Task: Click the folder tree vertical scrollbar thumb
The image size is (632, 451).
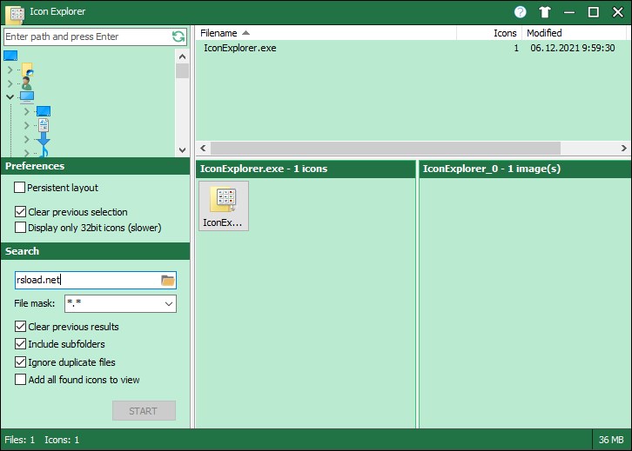Action: click(x=183, y=71)
